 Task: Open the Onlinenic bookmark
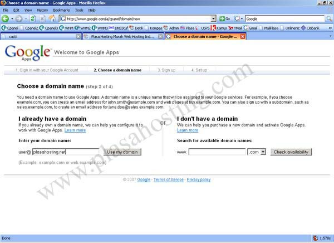pyautogui.click(x=290, y=28)
